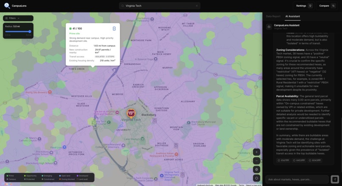Toggle the Open land legend item
Viewport: 342px width, 186px height.
64,176
